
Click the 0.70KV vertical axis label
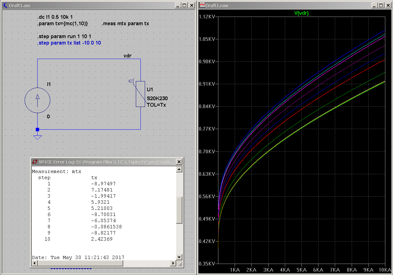(x=207, y=151)
